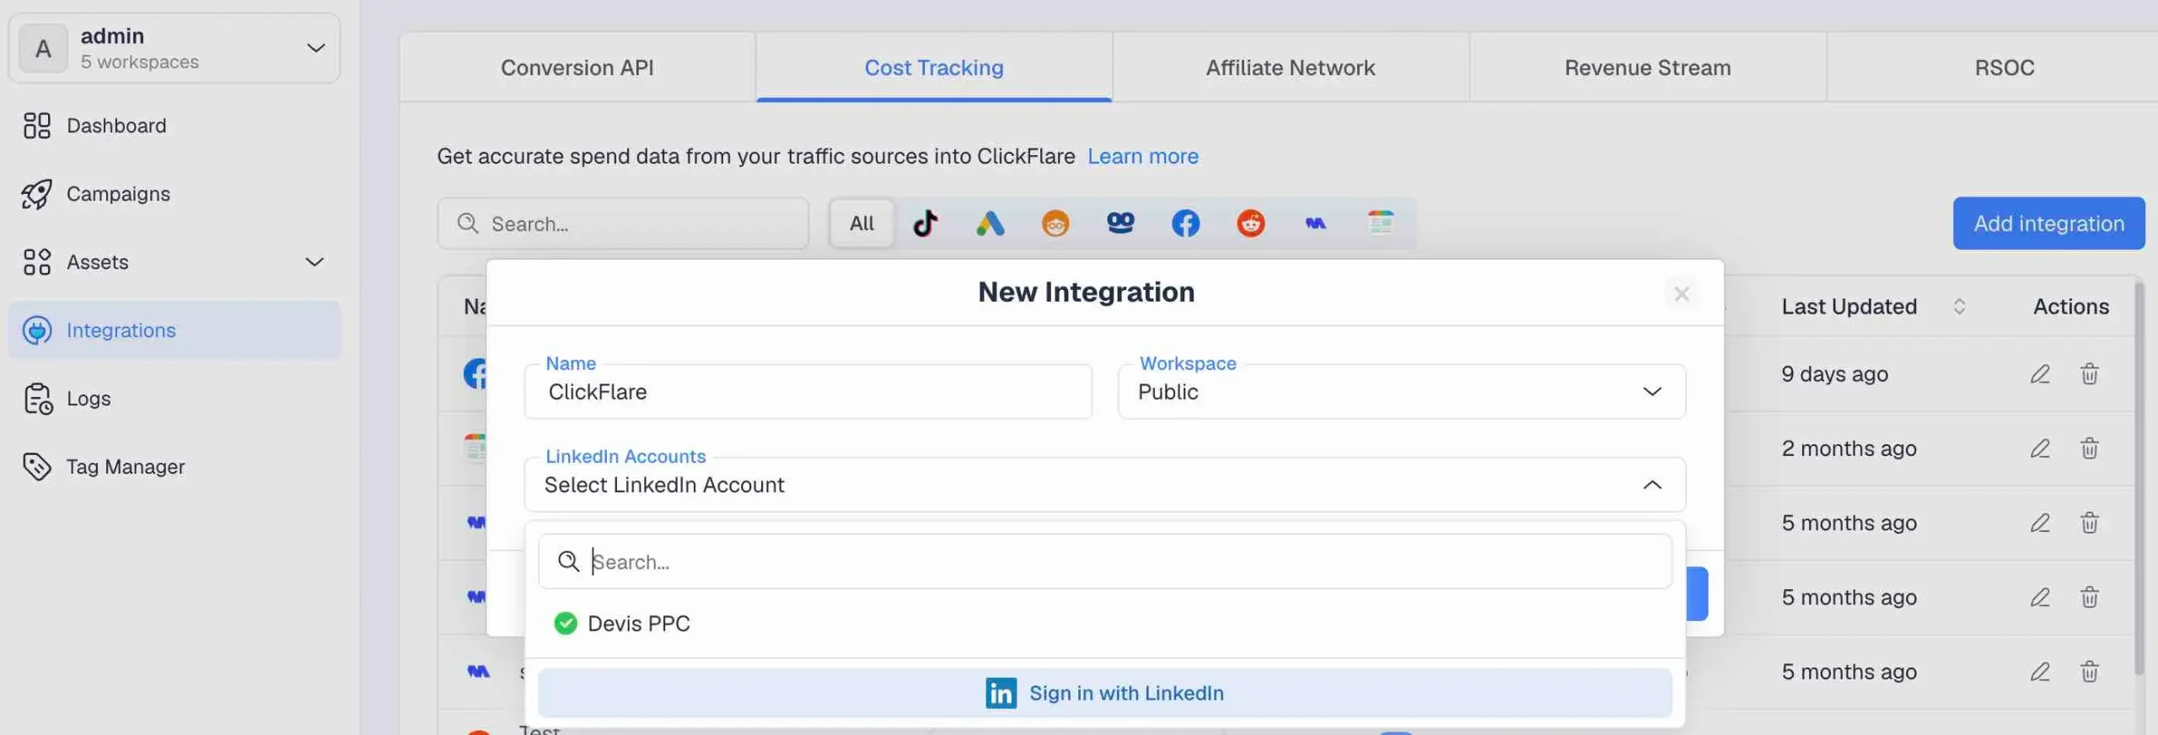
Task: Click the Sign in with LinkedIn button
Action: click(x=1104, y=693)
